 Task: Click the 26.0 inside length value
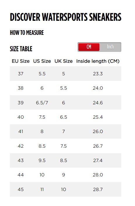(98, 131)
